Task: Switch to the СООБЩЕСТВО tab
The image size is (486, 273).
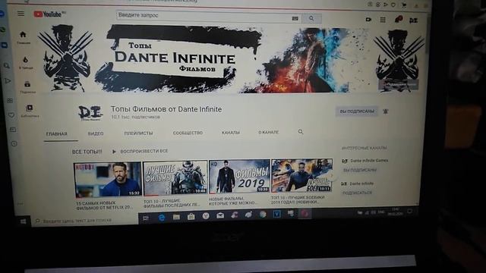Action: 188,133
